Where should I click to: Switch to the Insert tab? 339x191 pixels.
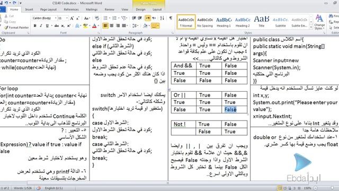click(x=29, y=10)
